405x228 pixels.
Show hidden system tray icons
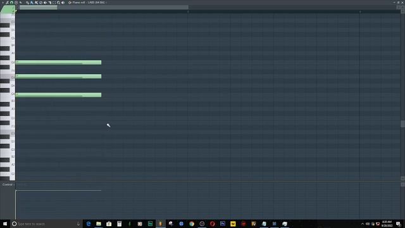pyautogui.click(x=363, y=224)
